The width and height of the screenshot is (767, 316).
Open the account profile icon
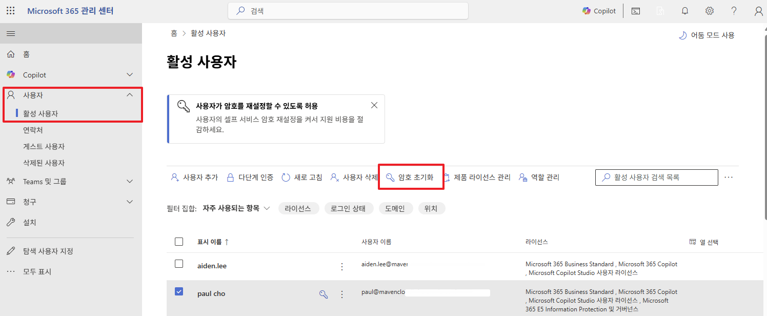click(759, 11)
